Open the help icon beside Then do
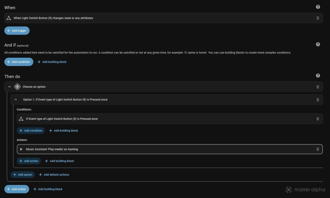 pos(317,75)
